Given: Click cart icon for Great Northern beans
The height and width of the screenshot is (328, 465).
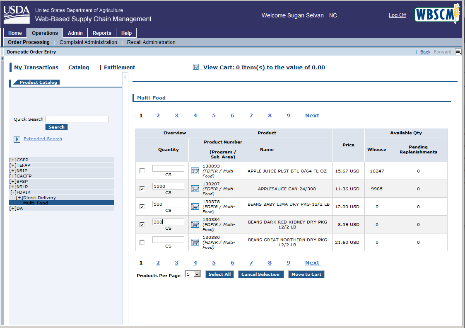Looking at the screenshot, I should click(x=195, y=242).
